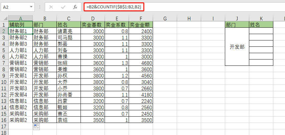Click the name 袁绍
The image size is (285, 135).
(x=62, y=120)
